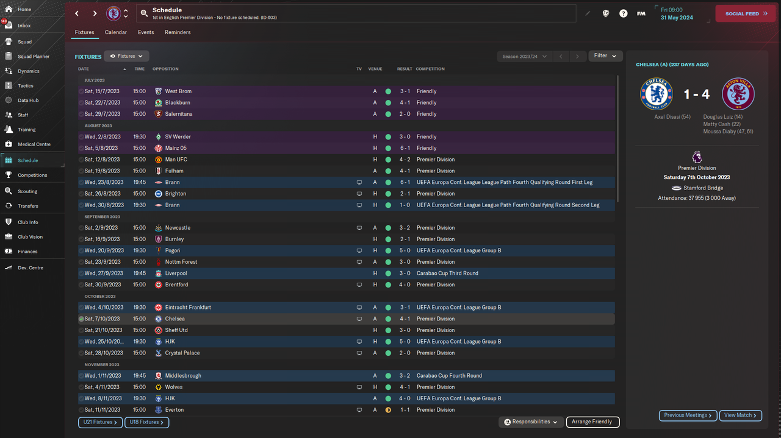Click Aston Villa club badge in top bar

(x=113, y=13)
